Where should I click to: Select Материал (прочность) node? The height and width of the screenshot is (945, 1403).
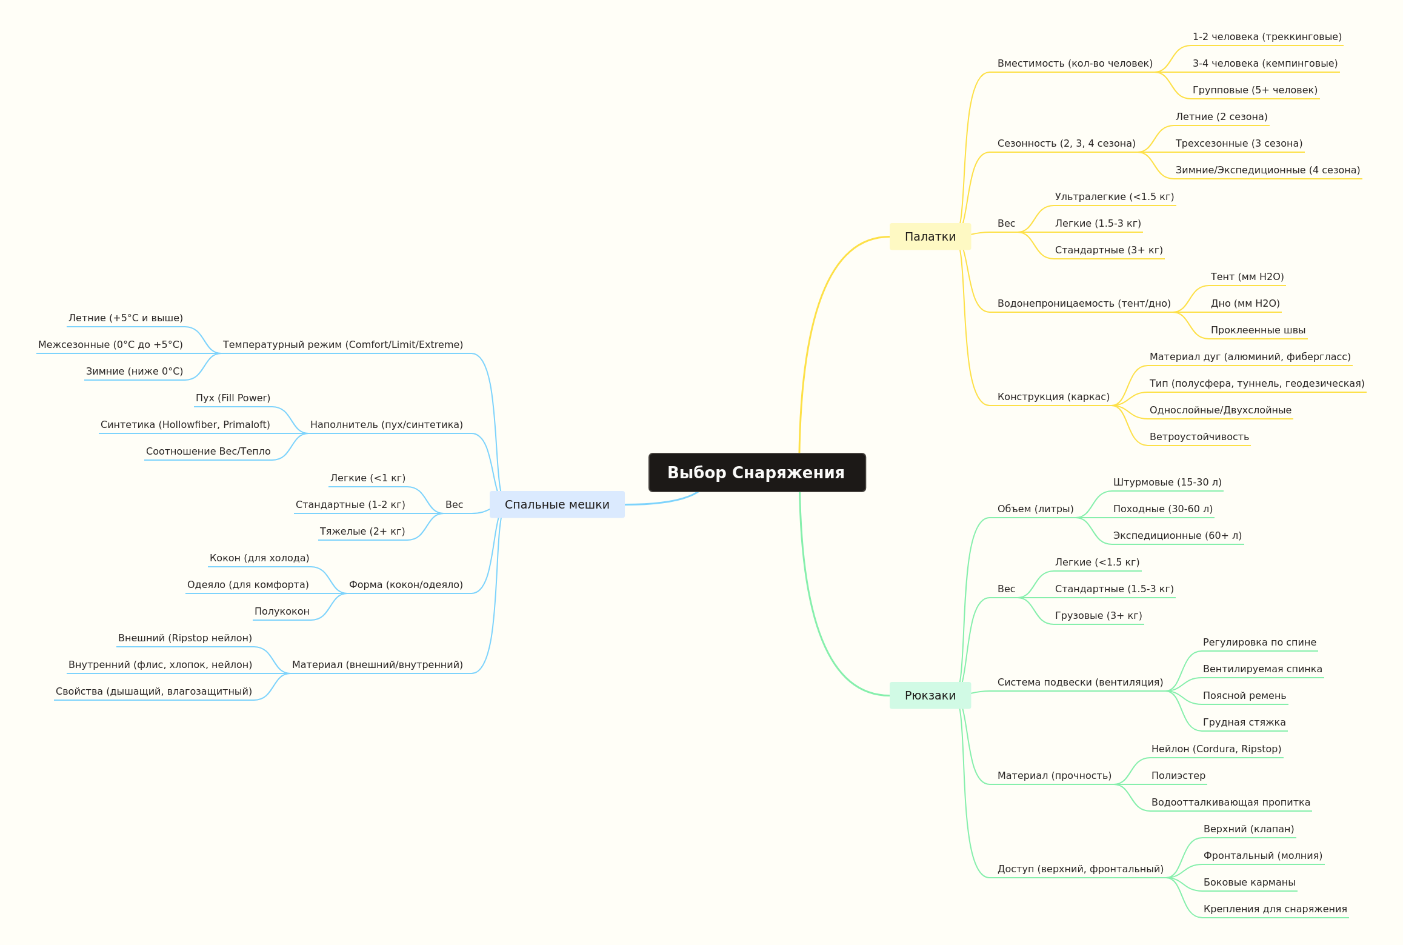(x=1055, y=776)
